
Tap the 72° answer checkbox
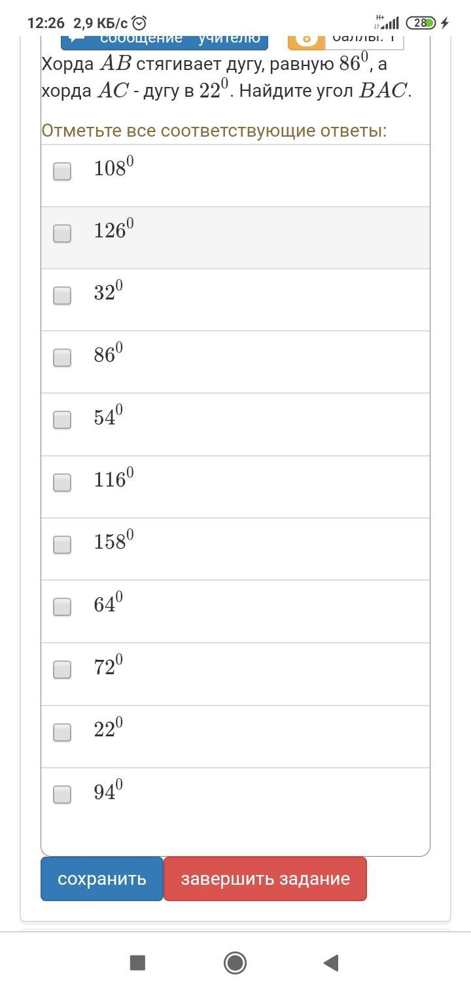point(62,670)
